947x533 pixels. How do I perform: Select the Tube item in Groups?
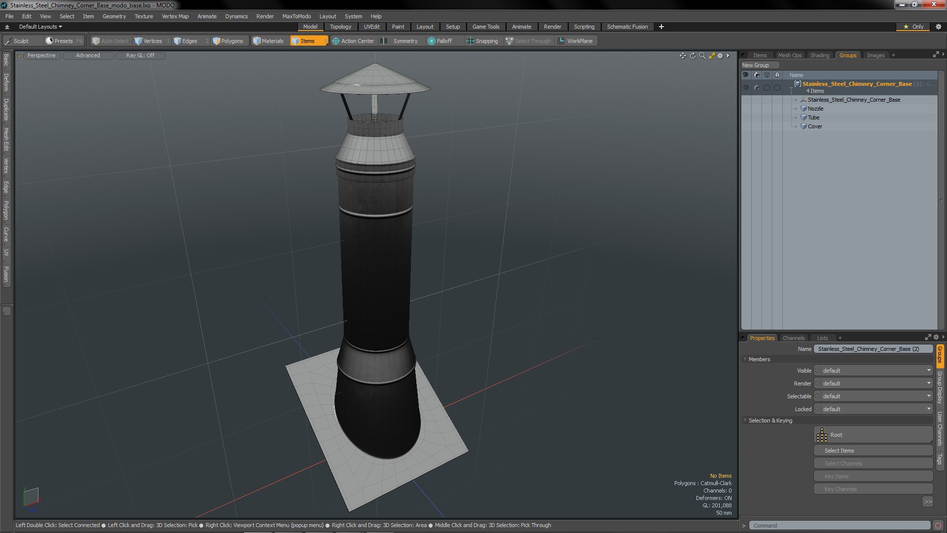(x=813, y=117)
